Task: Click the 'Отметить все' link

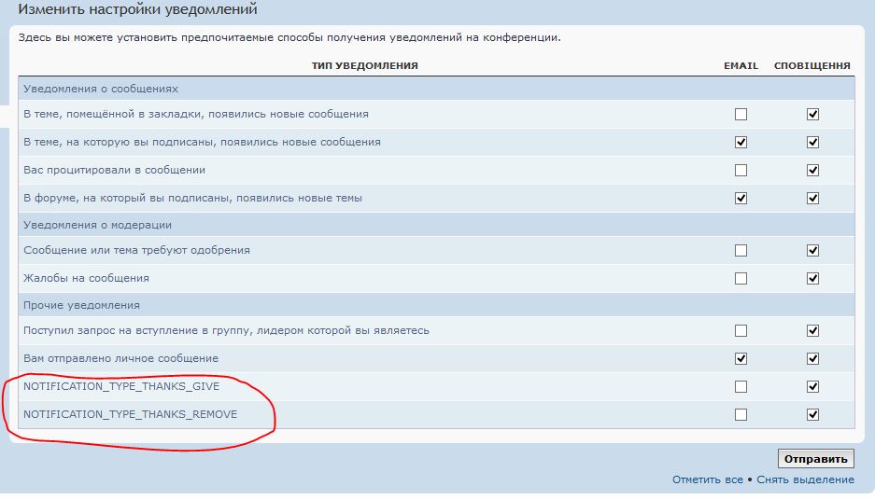Action: [x=707, y=479]
